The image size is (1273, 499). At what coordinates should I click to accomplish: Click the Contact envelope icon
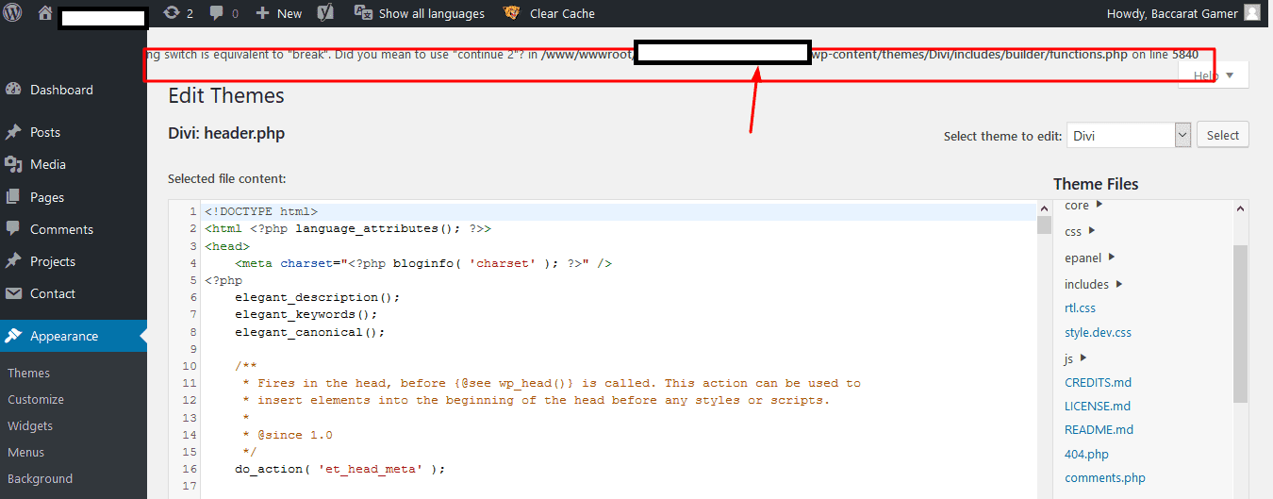coord(13,293)
